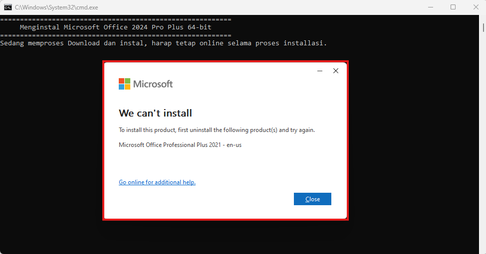Click the 'To install this product' message text
The height and width of the screenshot is (254, 486).
[217, 130]
